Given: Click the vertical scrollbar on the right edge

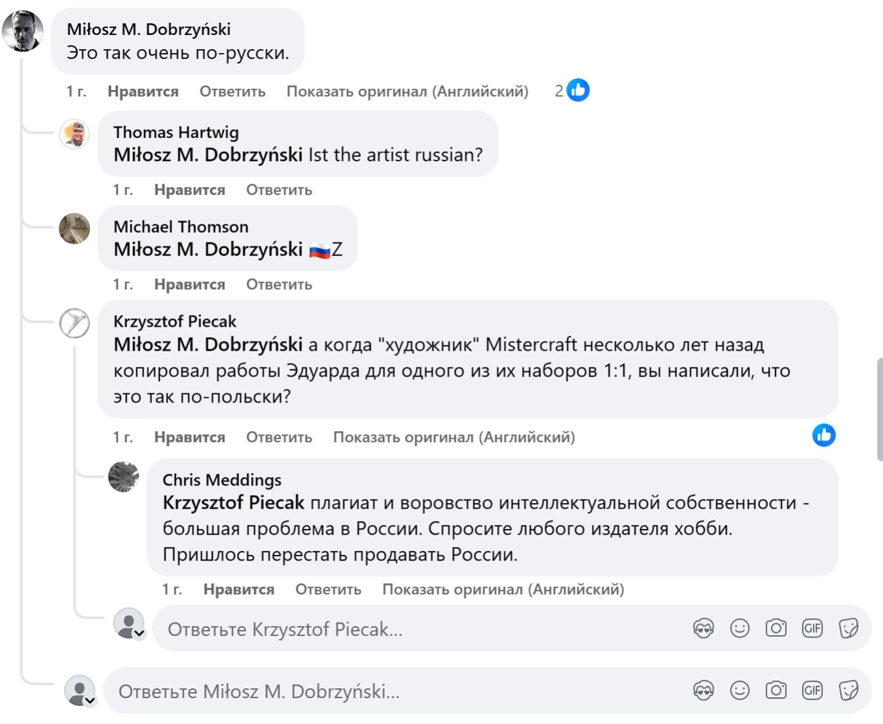Looking at the screenshot, I should point(879,408).
